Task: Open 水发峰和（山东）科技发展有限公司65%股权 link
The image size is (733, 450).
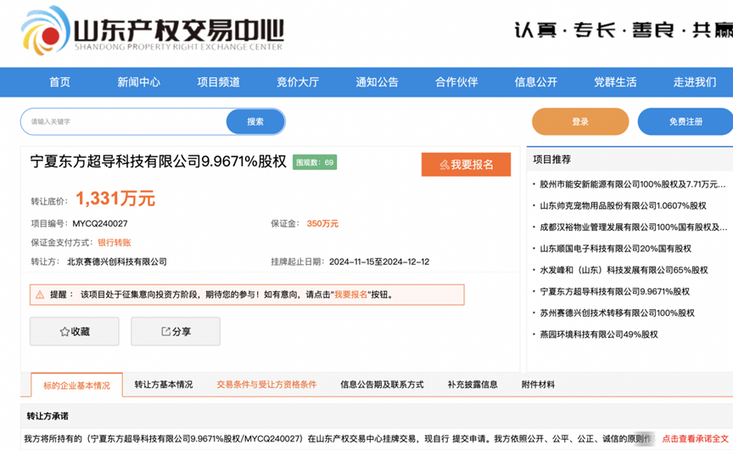Action: coord(624,270)
